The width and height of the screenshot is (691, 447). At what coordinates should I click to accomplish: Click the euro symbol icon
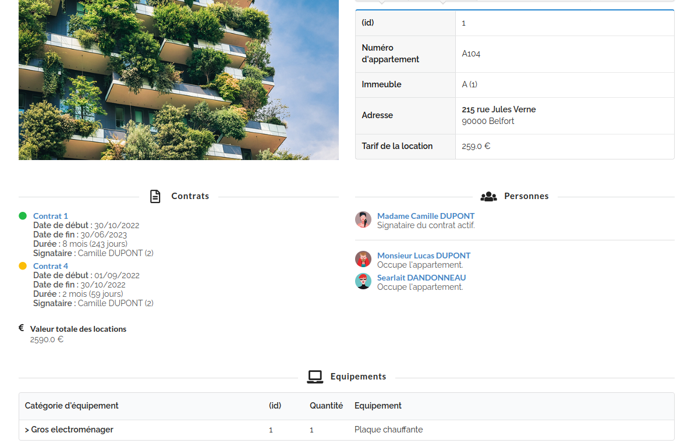coord(22,328)
